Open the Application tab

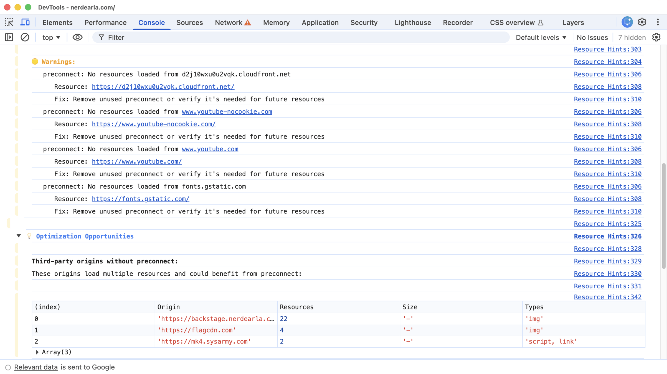(x=320, y=22)
